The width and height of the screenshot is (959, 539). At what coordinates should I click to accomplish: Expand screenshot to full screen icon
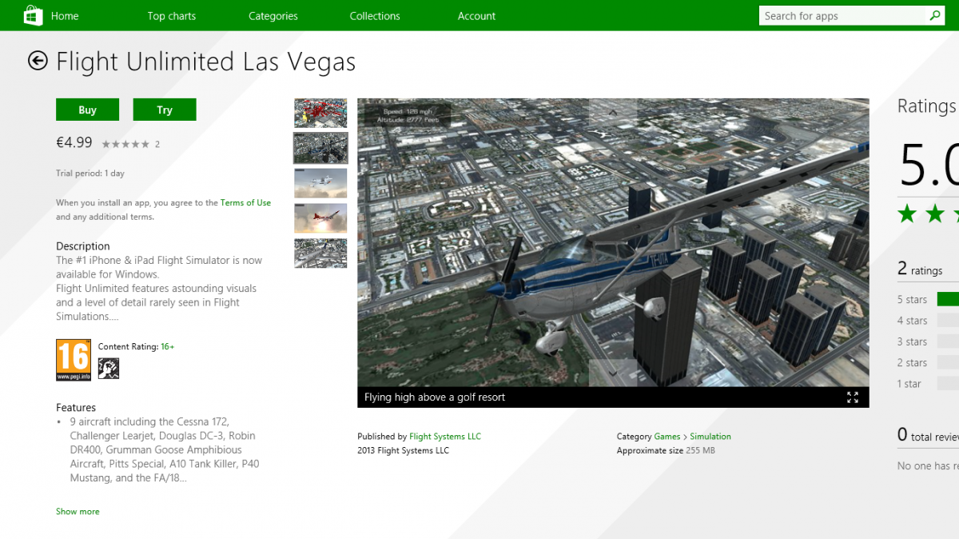point(853,397)
